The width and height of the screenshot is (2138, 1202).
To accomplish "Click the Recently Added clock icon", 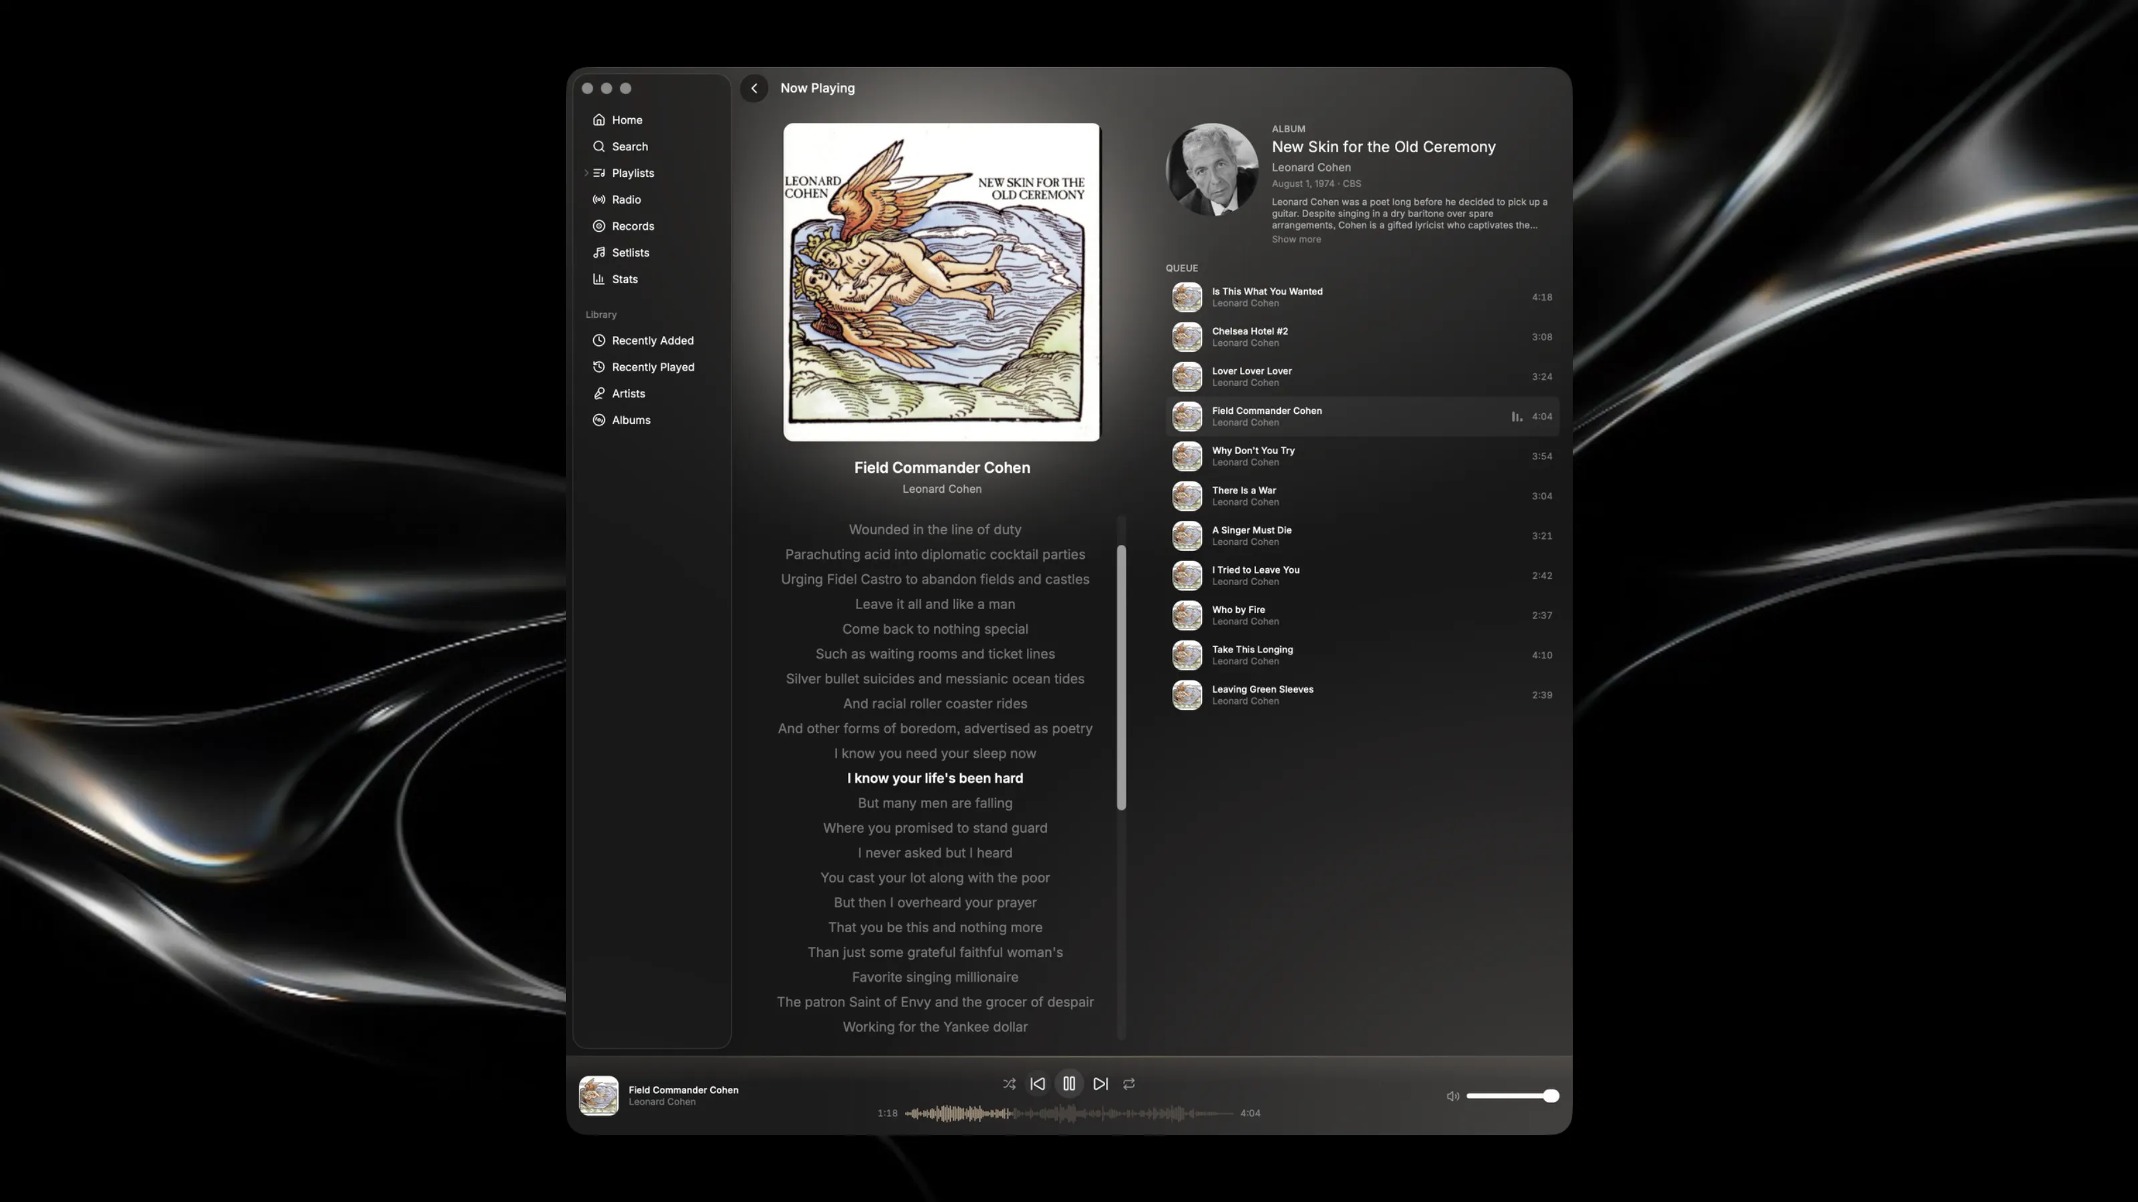I will (x=599, y=340).
